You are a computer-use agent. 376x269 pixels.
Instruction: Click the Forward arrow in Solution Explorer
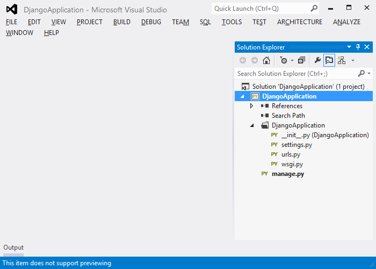255,60
